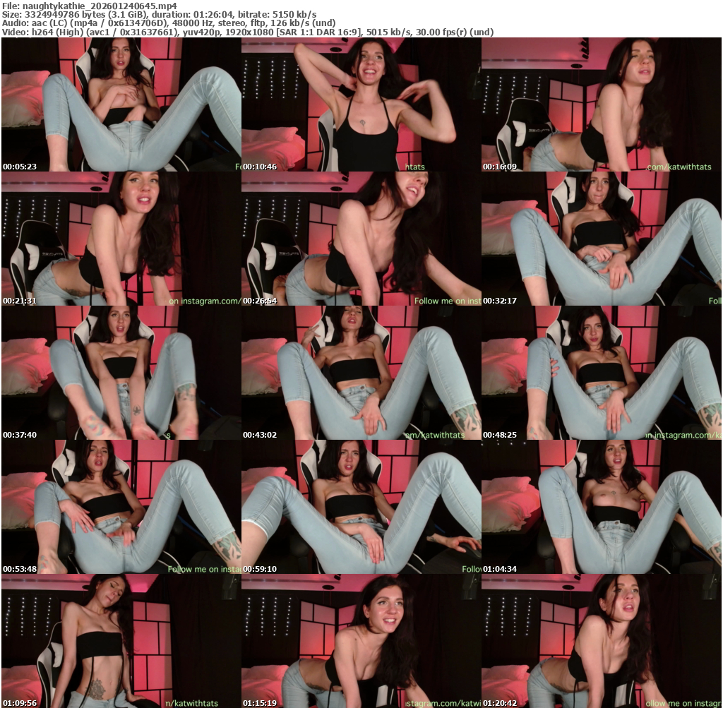
Task: Select the thumbnail labeled 00:32:17
Action: (x=601, y=239)
